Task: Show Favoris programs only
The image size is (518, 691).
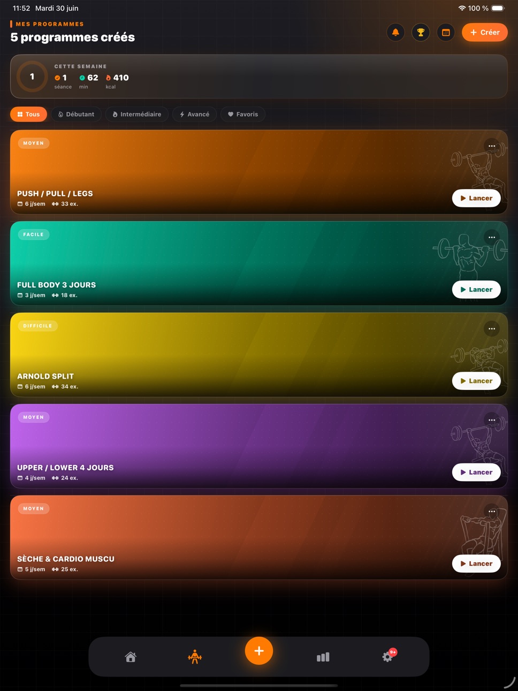Action: (243, 114)
